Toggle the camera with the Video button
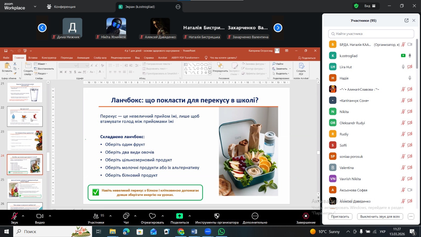The width and height of the screenshot is (421, 237). (40, 216)
